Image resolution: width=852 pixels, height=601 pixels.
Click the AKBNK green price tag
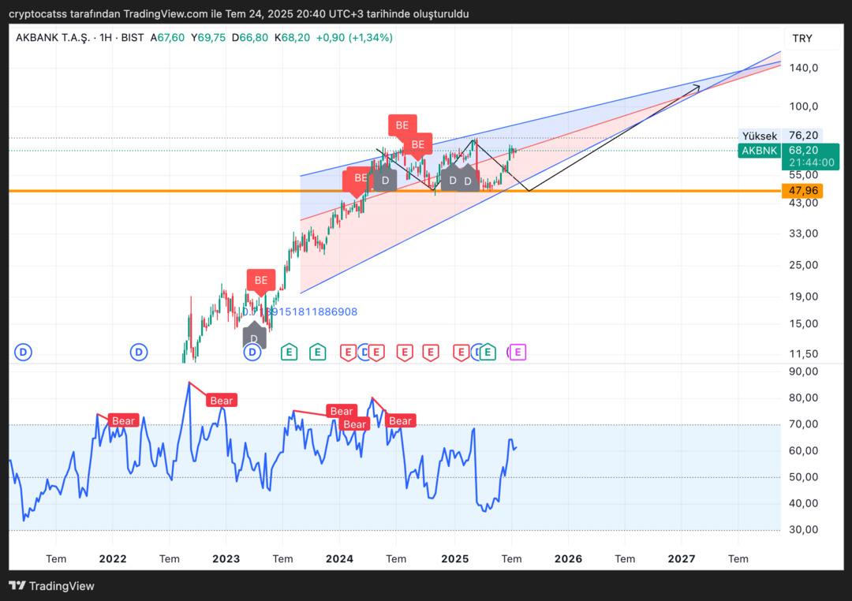click(x=759, y=151)
